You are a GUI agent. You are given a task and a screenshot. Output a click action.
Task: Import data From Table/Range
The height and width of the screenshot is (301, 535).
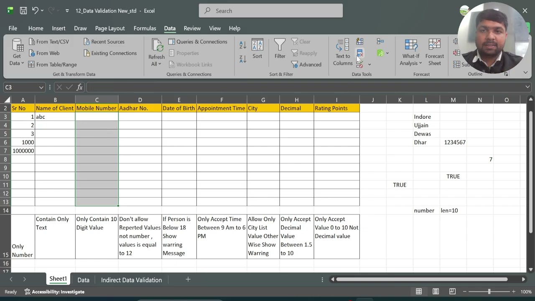(x=53, y=64)
